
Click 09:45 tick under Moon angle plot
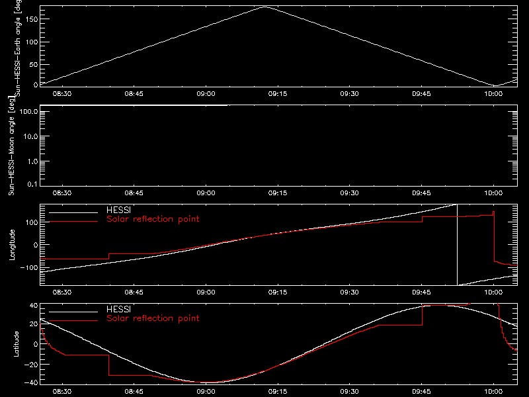pyautogui.click(x=421, y=193)
